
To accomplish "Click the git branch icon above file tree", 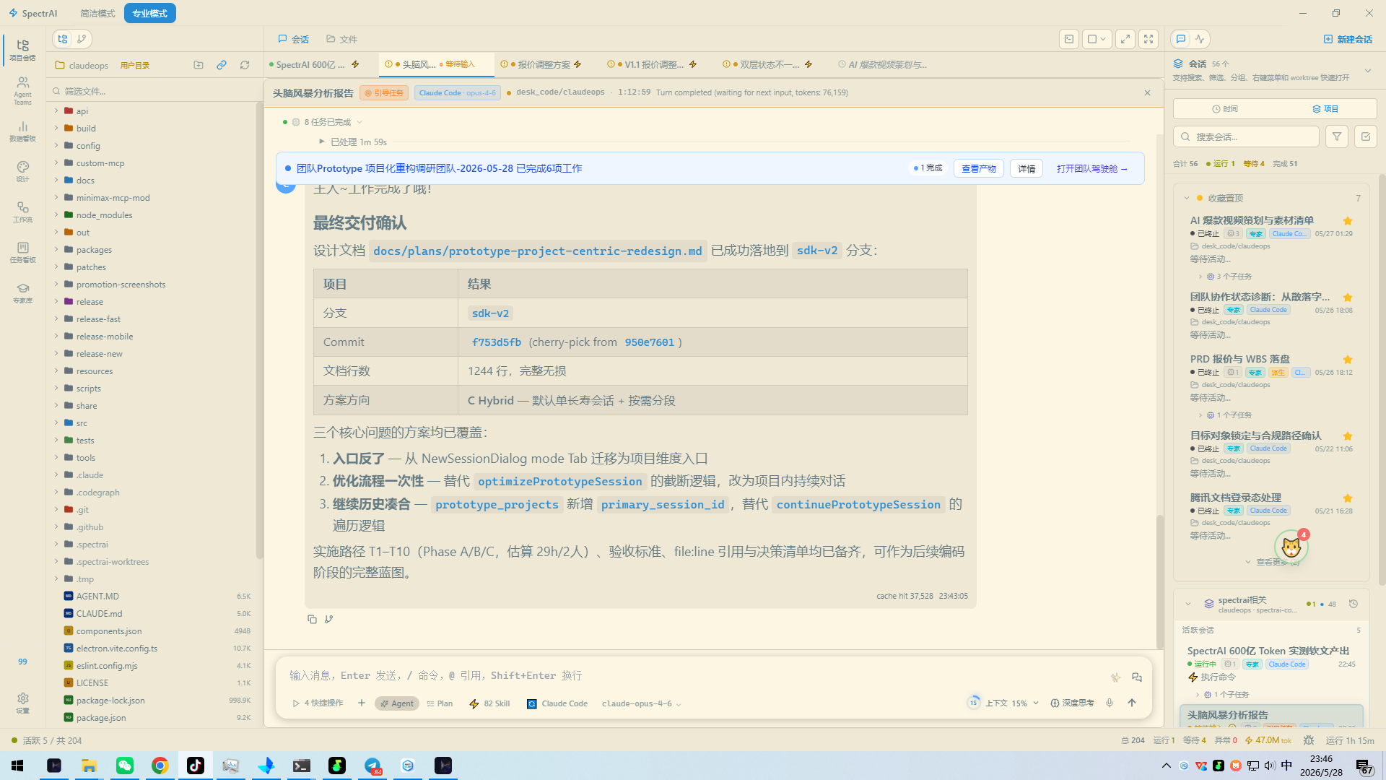I will (82, 39).
